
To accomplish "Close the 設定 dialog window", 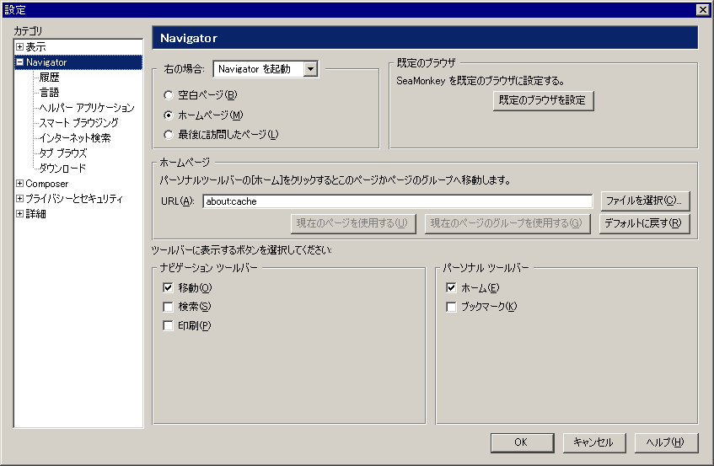I will [x=702, y=9].
